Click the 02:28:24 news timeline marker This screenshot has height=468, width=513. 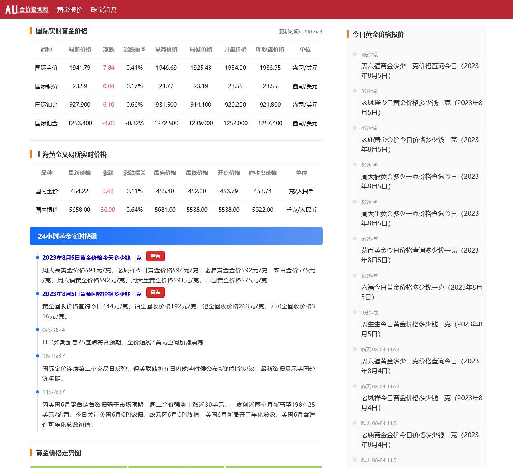click(53, 330)
